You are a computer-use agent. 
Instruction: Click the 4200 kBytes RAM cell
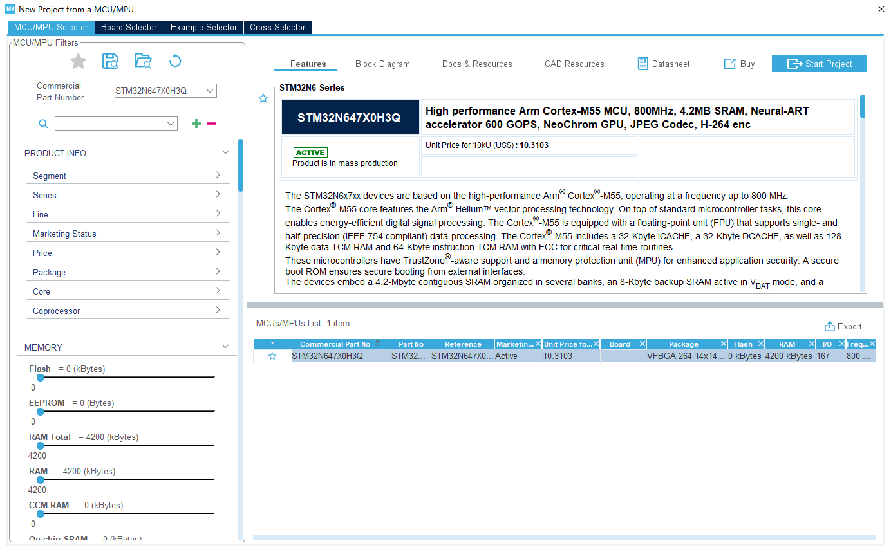coord(789,356)
